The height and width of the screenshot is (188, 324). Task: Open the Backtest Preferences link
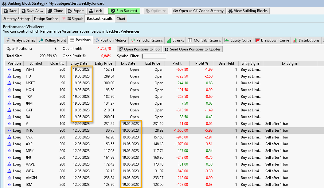click(123, 31)
